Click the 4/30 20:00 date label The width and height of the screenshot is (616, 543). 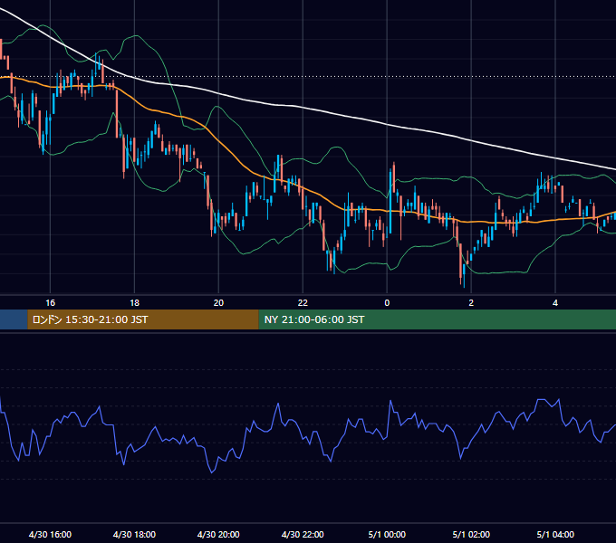218,534
